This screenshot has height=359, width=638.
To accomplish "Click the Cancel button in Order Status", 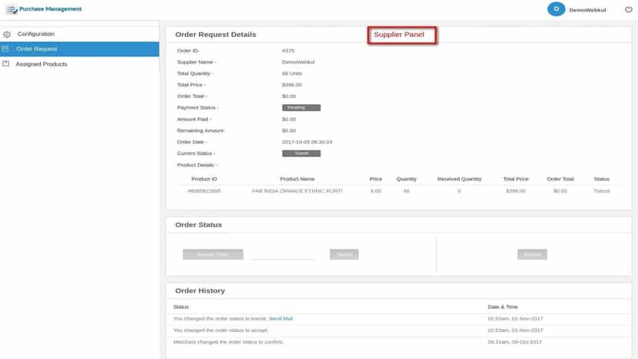I will click(x=532, y=254).
